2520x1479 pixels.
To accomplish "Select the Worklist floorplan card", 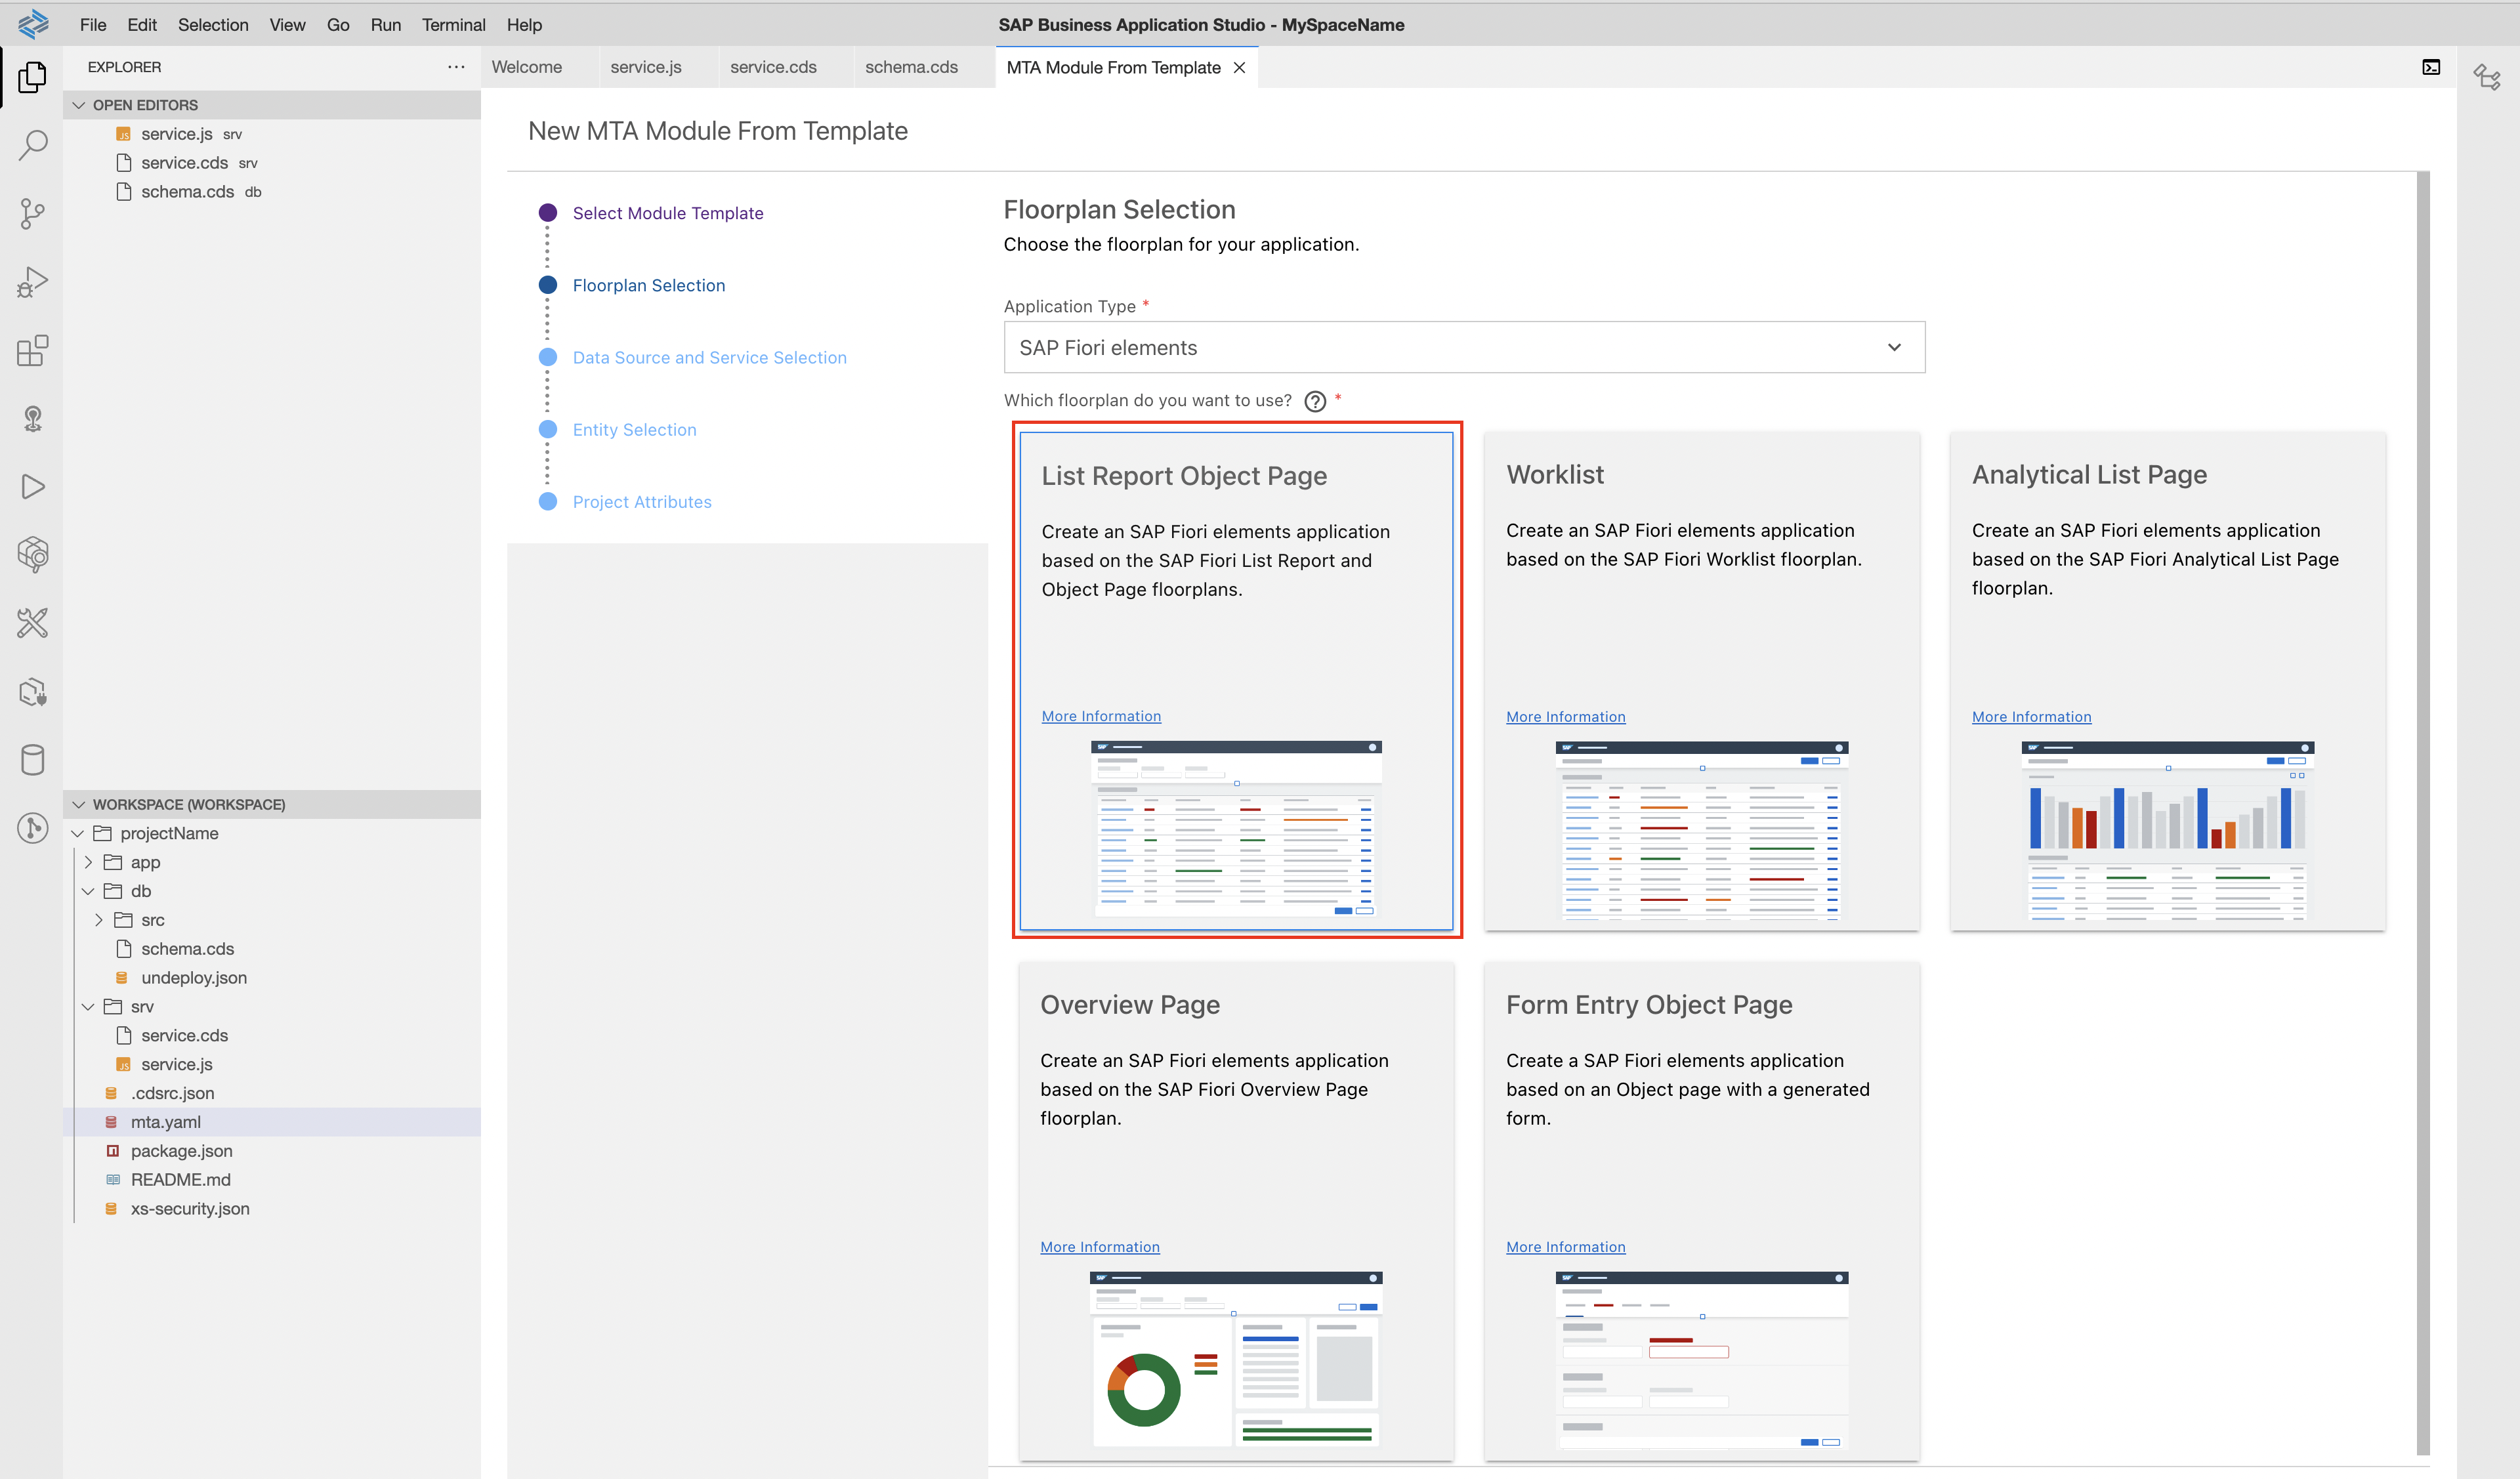I will 1702,681.
